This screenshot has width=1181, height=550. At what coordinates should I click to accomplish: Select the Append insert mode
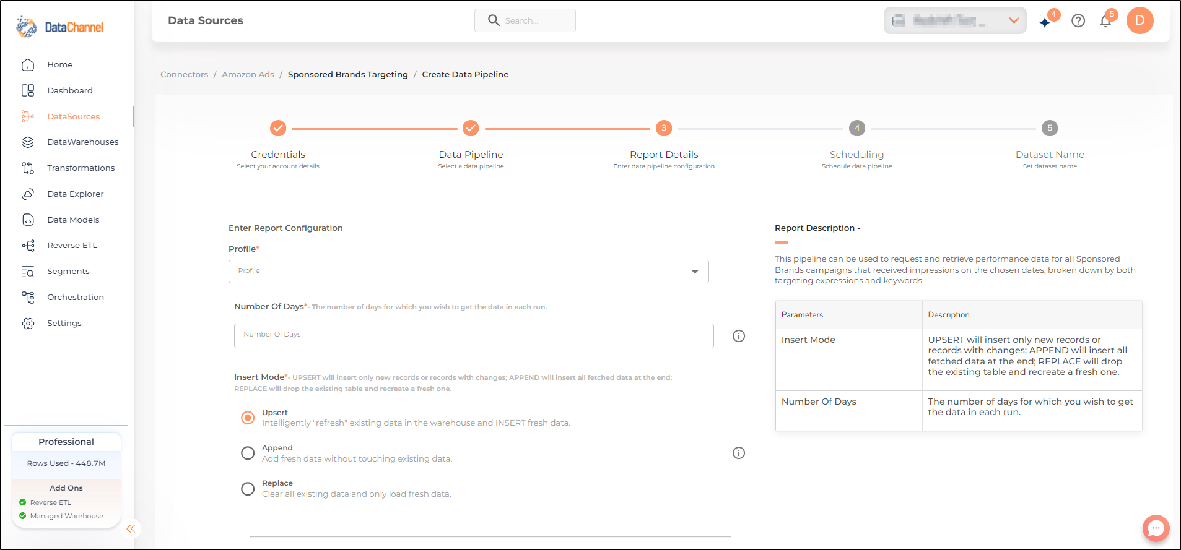[x=248, y=453]
